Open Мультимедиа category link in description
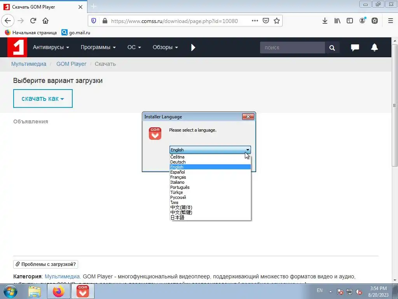 63,276
